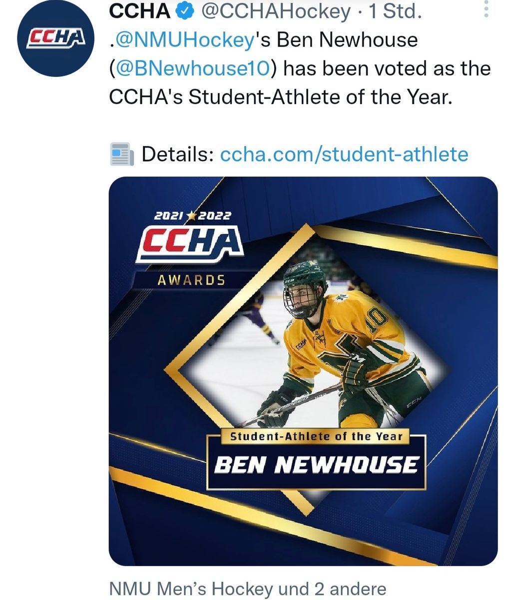Open the three-dot more options menu
Viewport: 515px width, 600px height.
point(486,9)
